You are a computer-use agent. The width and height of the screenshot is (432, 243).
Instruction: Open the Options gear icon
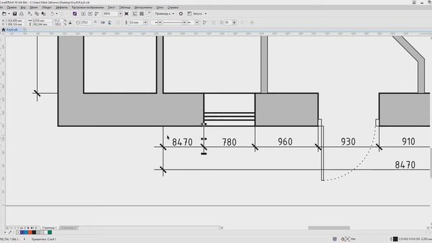[x=181, y=13]
